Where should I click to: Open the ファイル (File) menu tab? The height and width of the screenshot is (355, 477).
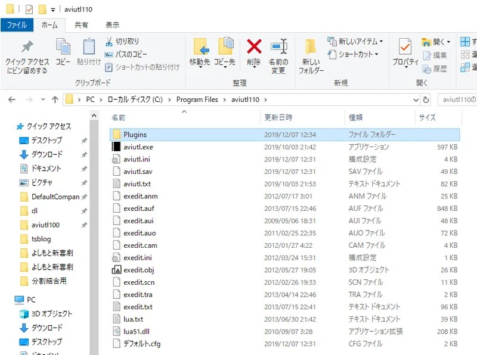(x=16, y=25)
